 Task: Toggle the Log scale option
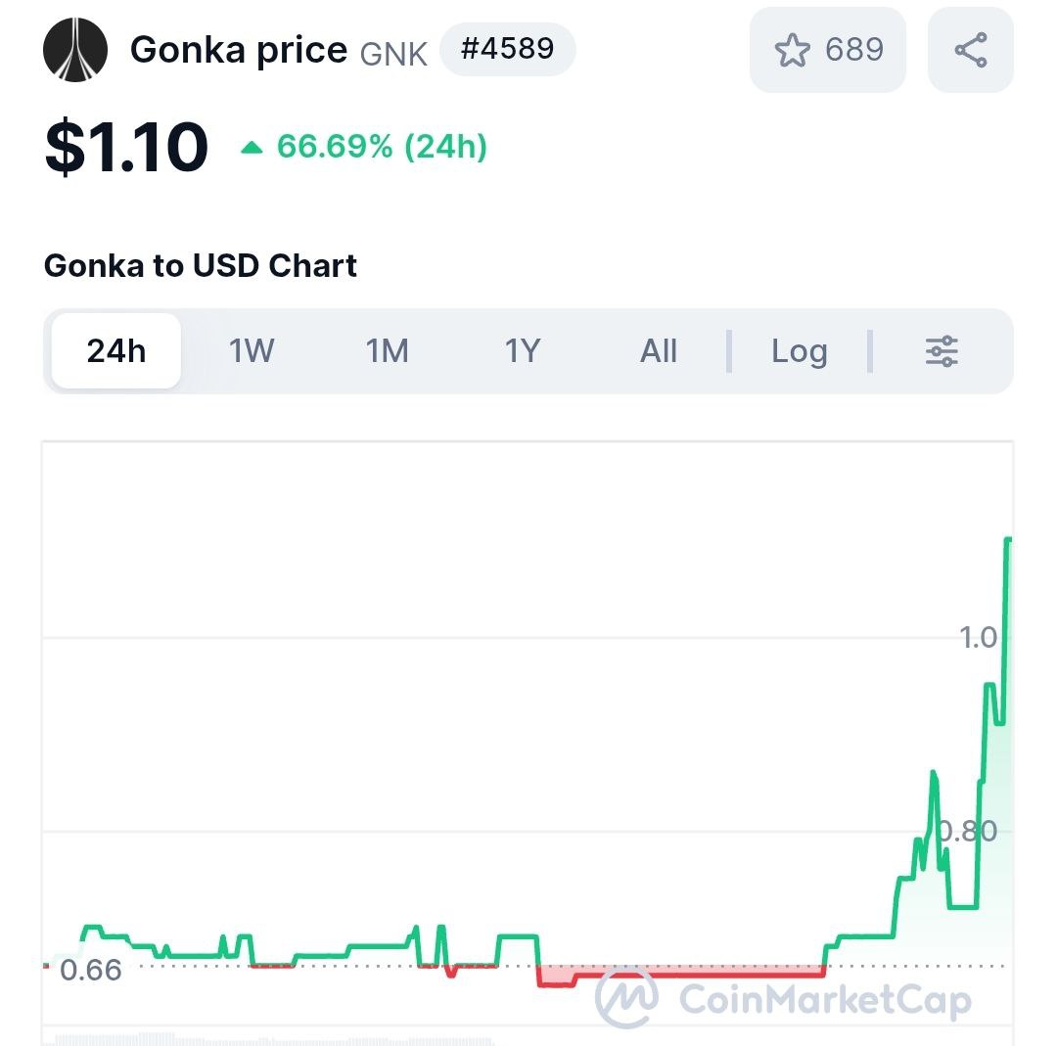tap(799, 351)
